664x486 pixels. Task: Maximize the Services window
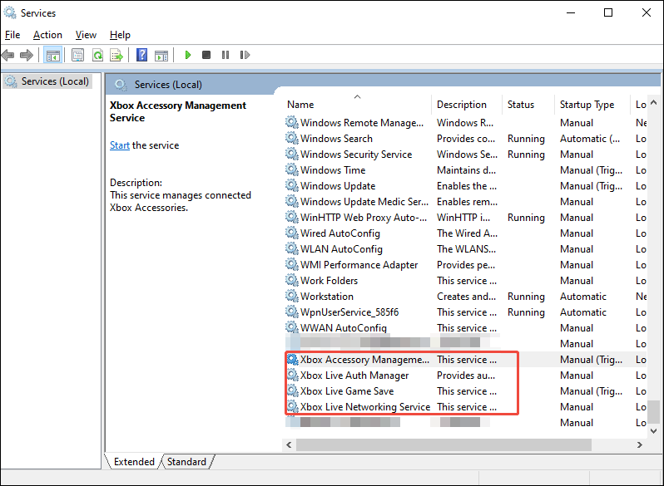point(608,12)
